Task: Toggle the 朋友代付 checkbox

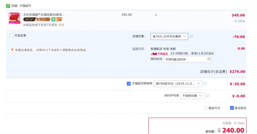Action: point(206,108)
